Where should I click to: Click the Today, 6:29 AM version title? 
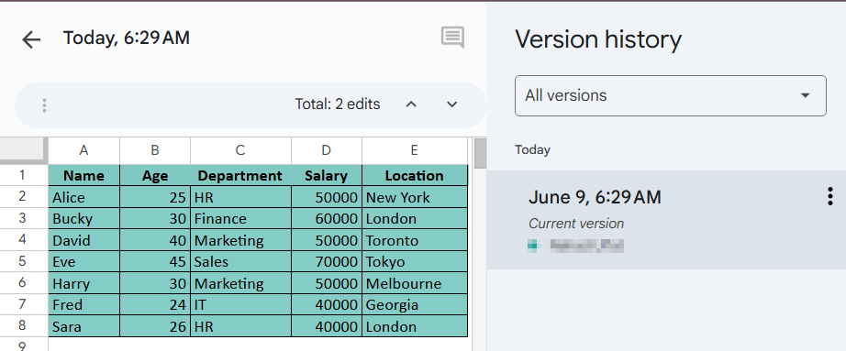tap(127, 38)
